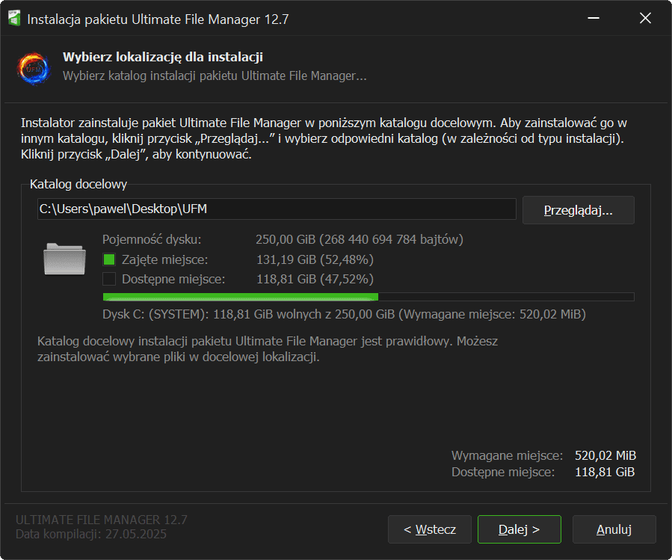Click the "Dysk C: (SYSTEM)" summary line
The width and height of the screenshot is (672, 560).
pyautogui.click(x=344, y=315)
